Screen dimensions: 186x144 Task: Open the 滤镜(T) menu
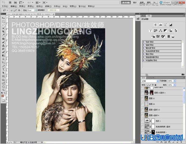pyautogui.click(x=48, y=6)
